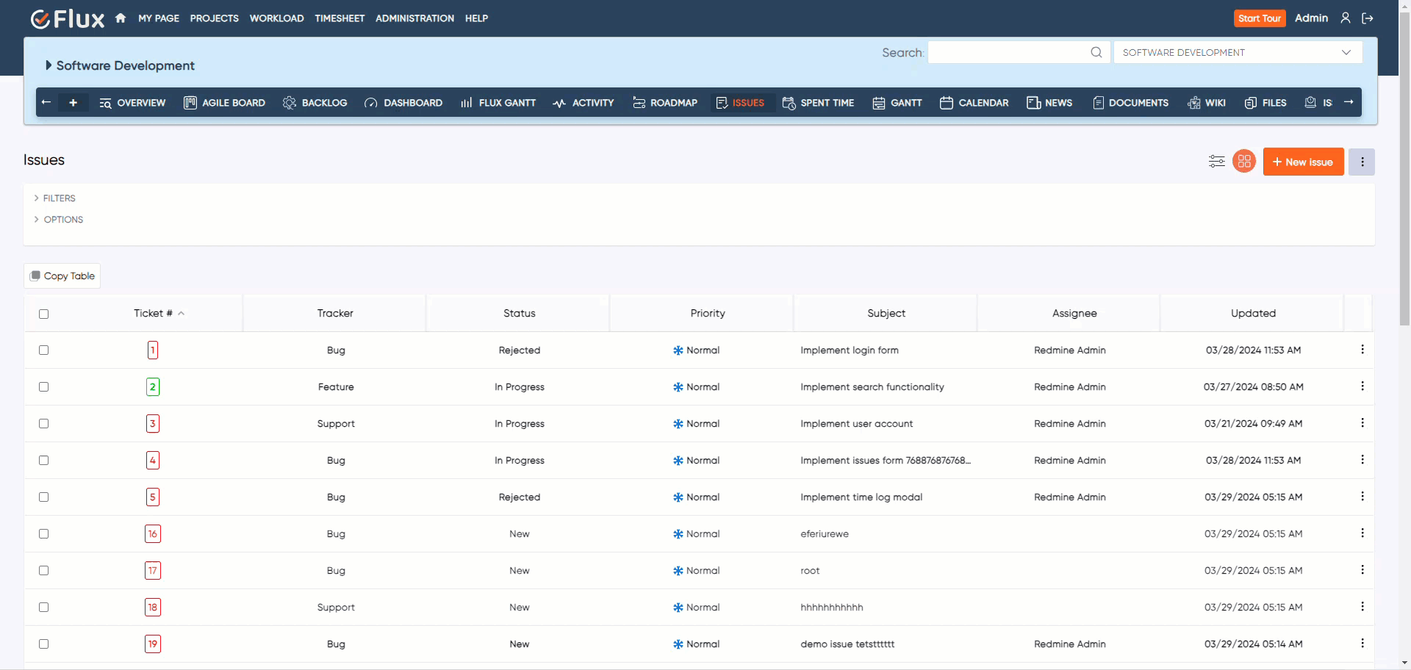1411x670 pixels.
Task: Open row actions menu for ticket 1
Action: (x=1362, y=350)
